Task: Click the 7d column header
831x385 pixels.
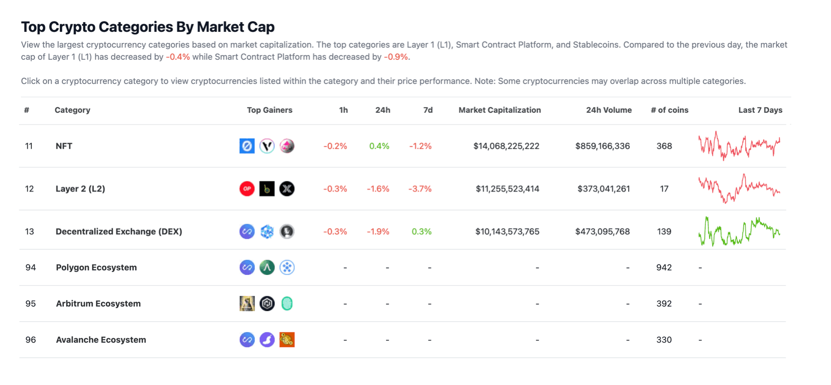Action: [428, 110]
